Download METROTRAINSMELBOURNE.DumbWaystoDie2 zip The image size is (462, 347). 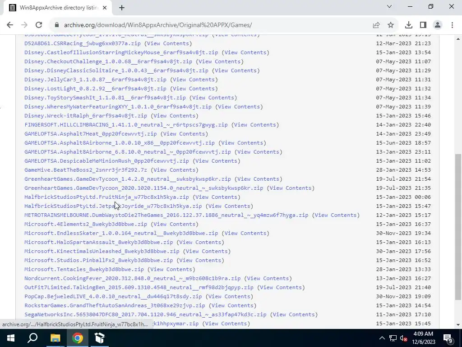(166, 215)
